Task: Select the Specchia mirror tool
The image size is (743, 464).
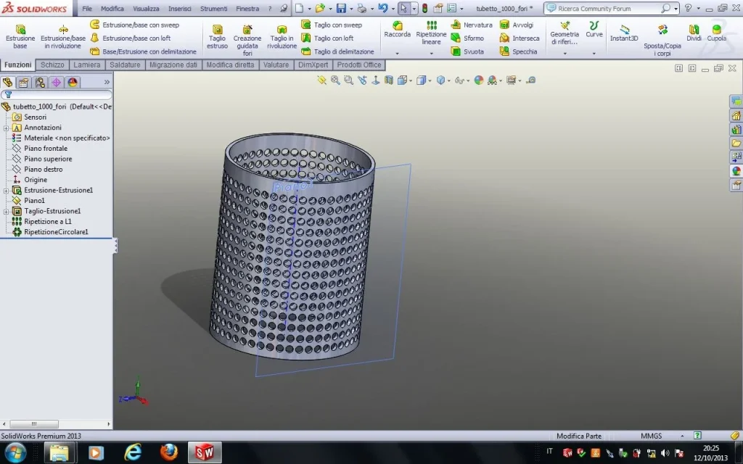Action: [518, 51]
